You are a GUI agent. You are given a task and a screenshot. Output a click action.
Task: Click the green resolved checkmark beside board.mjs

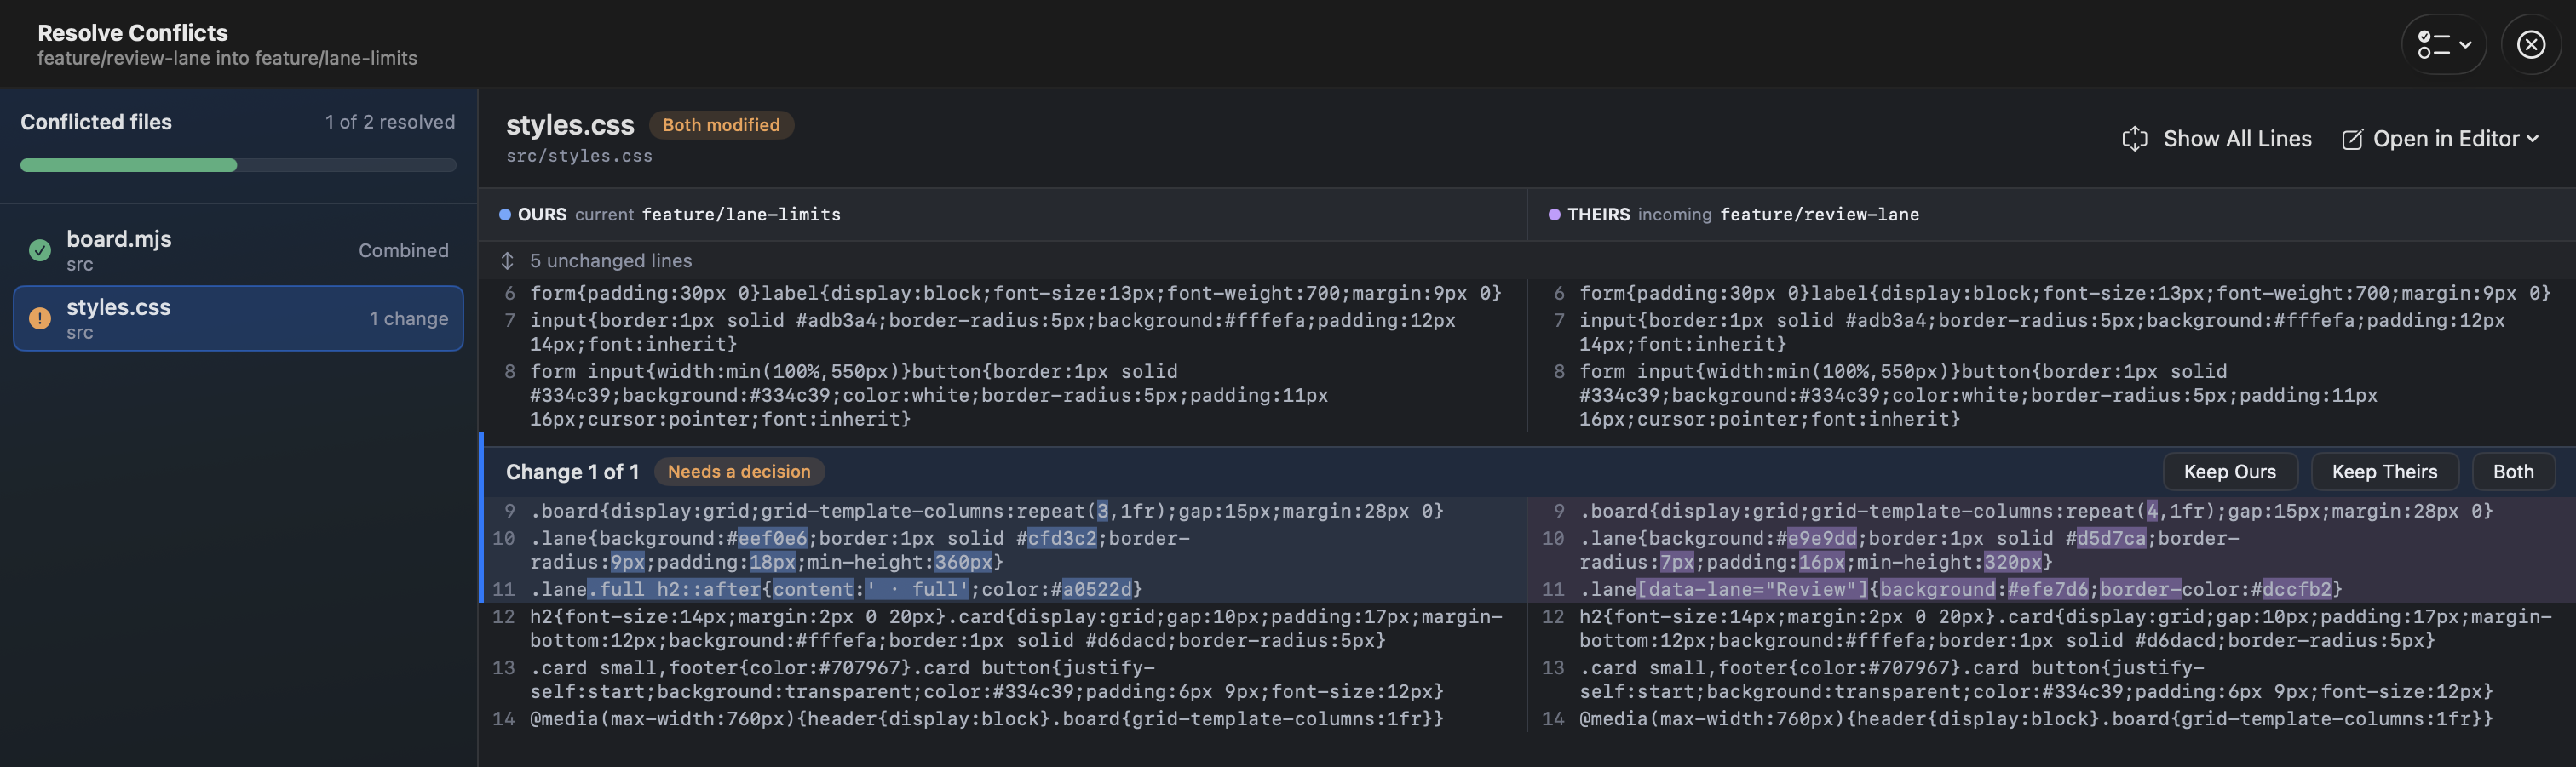tap(40, 250)
